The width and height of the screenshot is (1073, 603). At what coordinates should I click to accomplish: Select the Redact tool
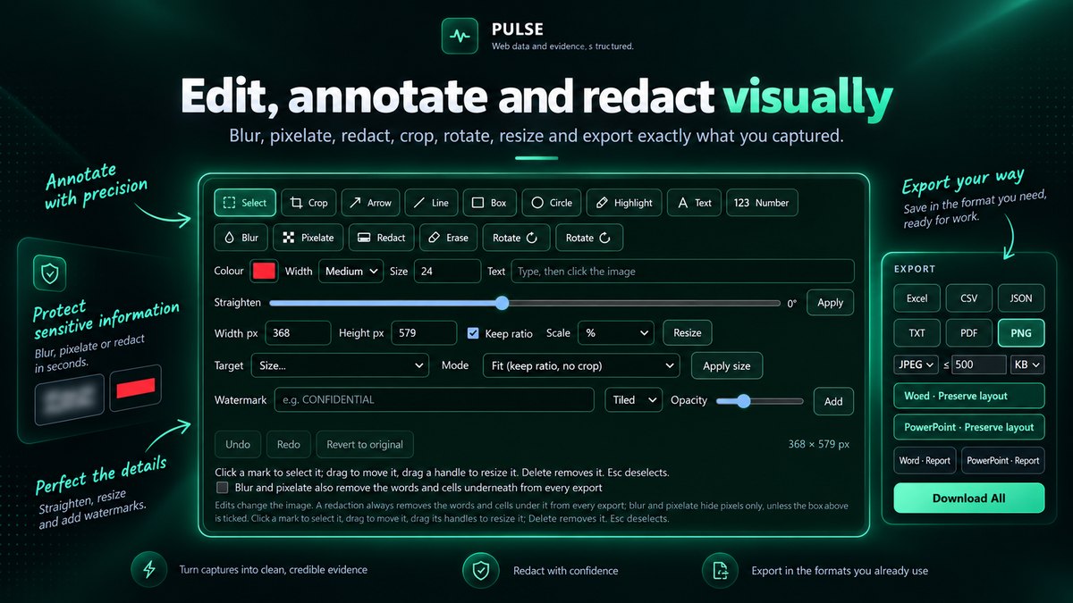382,238
